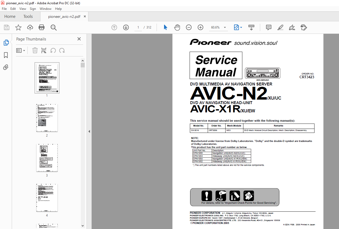This screenshot has height=229, width=339.
Task: Select the pioneer_avic-n2.pdf document tab
Action: 64,17
